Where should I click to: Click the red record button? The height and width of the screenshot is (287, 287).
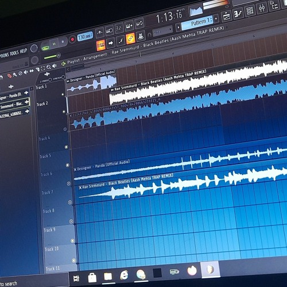72,40
